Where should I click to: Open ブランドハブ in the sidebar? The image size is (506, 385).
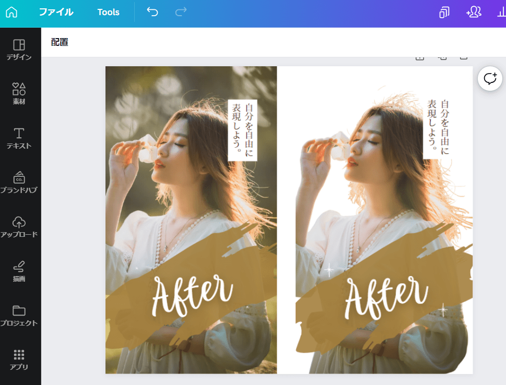tap(20, 182)
